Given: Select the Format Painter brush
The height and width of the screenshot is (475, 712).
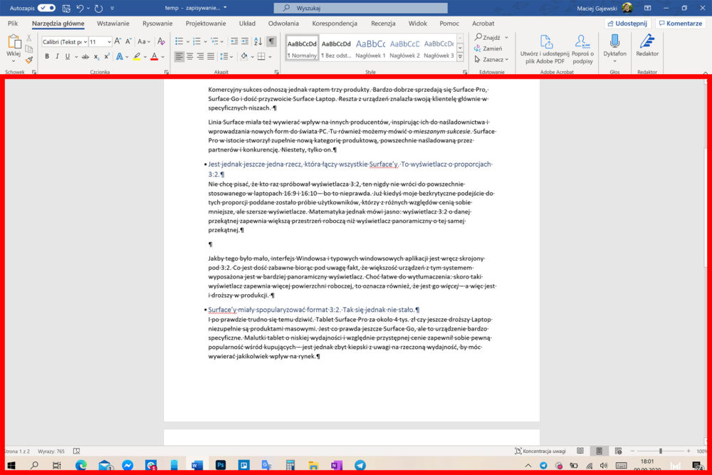Looking at the screenshot, I should coord(29,60).
